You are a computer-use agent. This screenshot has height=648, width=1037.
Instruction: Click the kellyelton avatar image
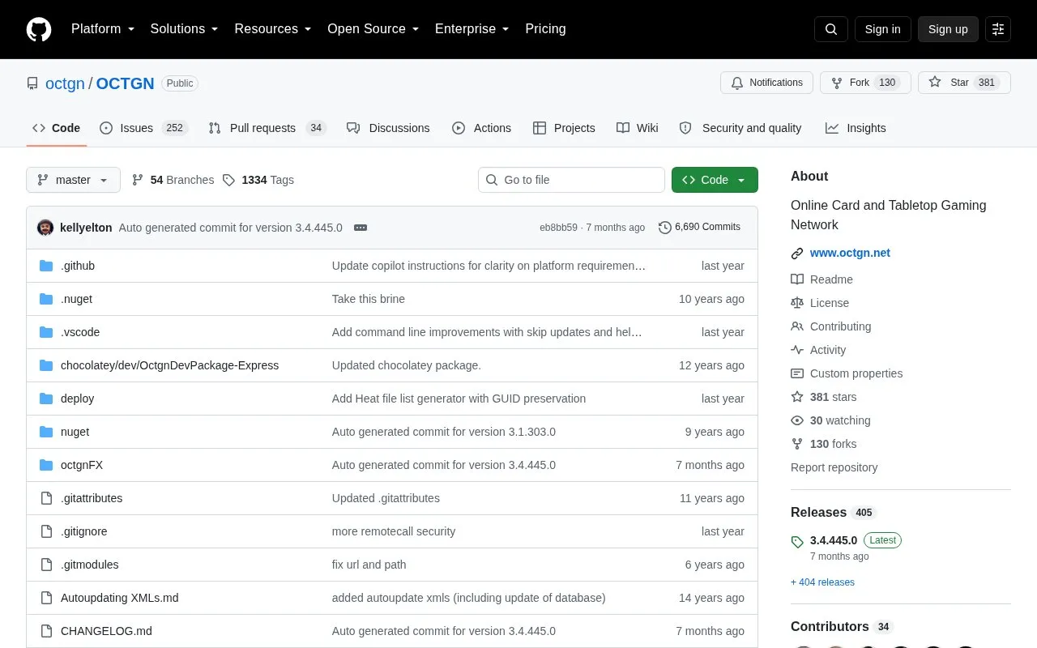point(45,228)
